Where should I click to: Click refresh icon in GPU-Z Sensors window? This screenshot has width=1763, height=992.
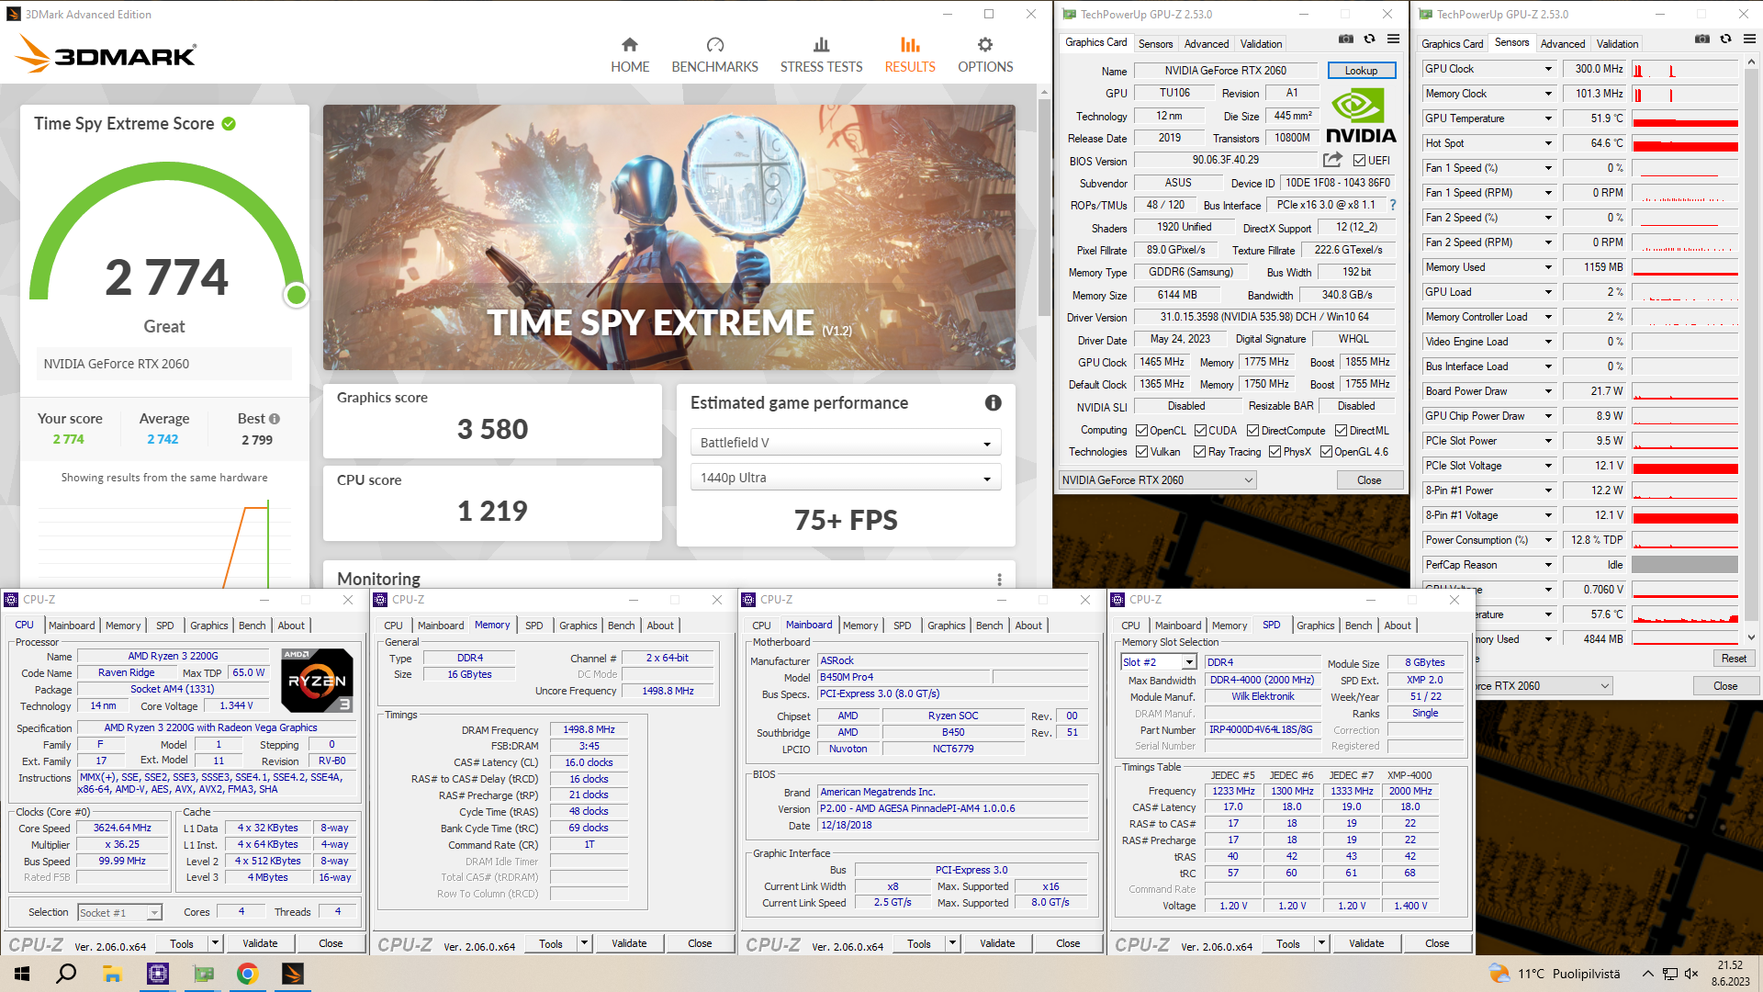pos(1725,39)
